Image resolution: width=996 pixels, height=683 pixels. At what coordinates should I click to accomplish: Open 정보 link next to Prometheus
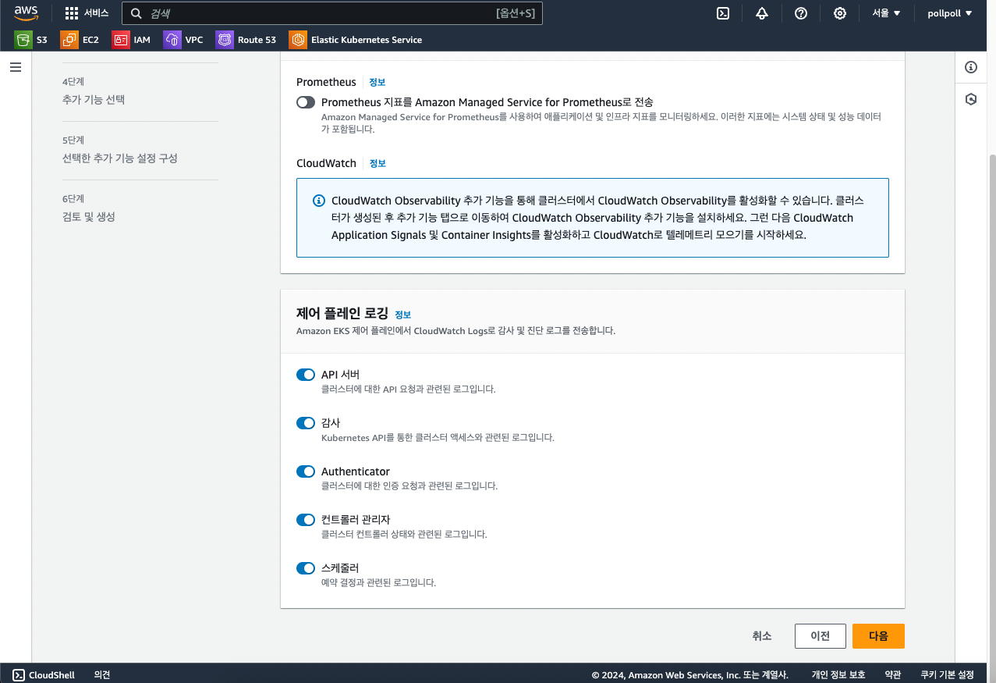click(377, 82)
